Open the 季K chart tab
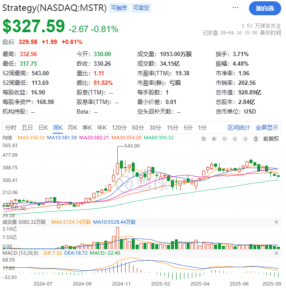The height and width of the screenshot is (289, 286). [87, 128]
